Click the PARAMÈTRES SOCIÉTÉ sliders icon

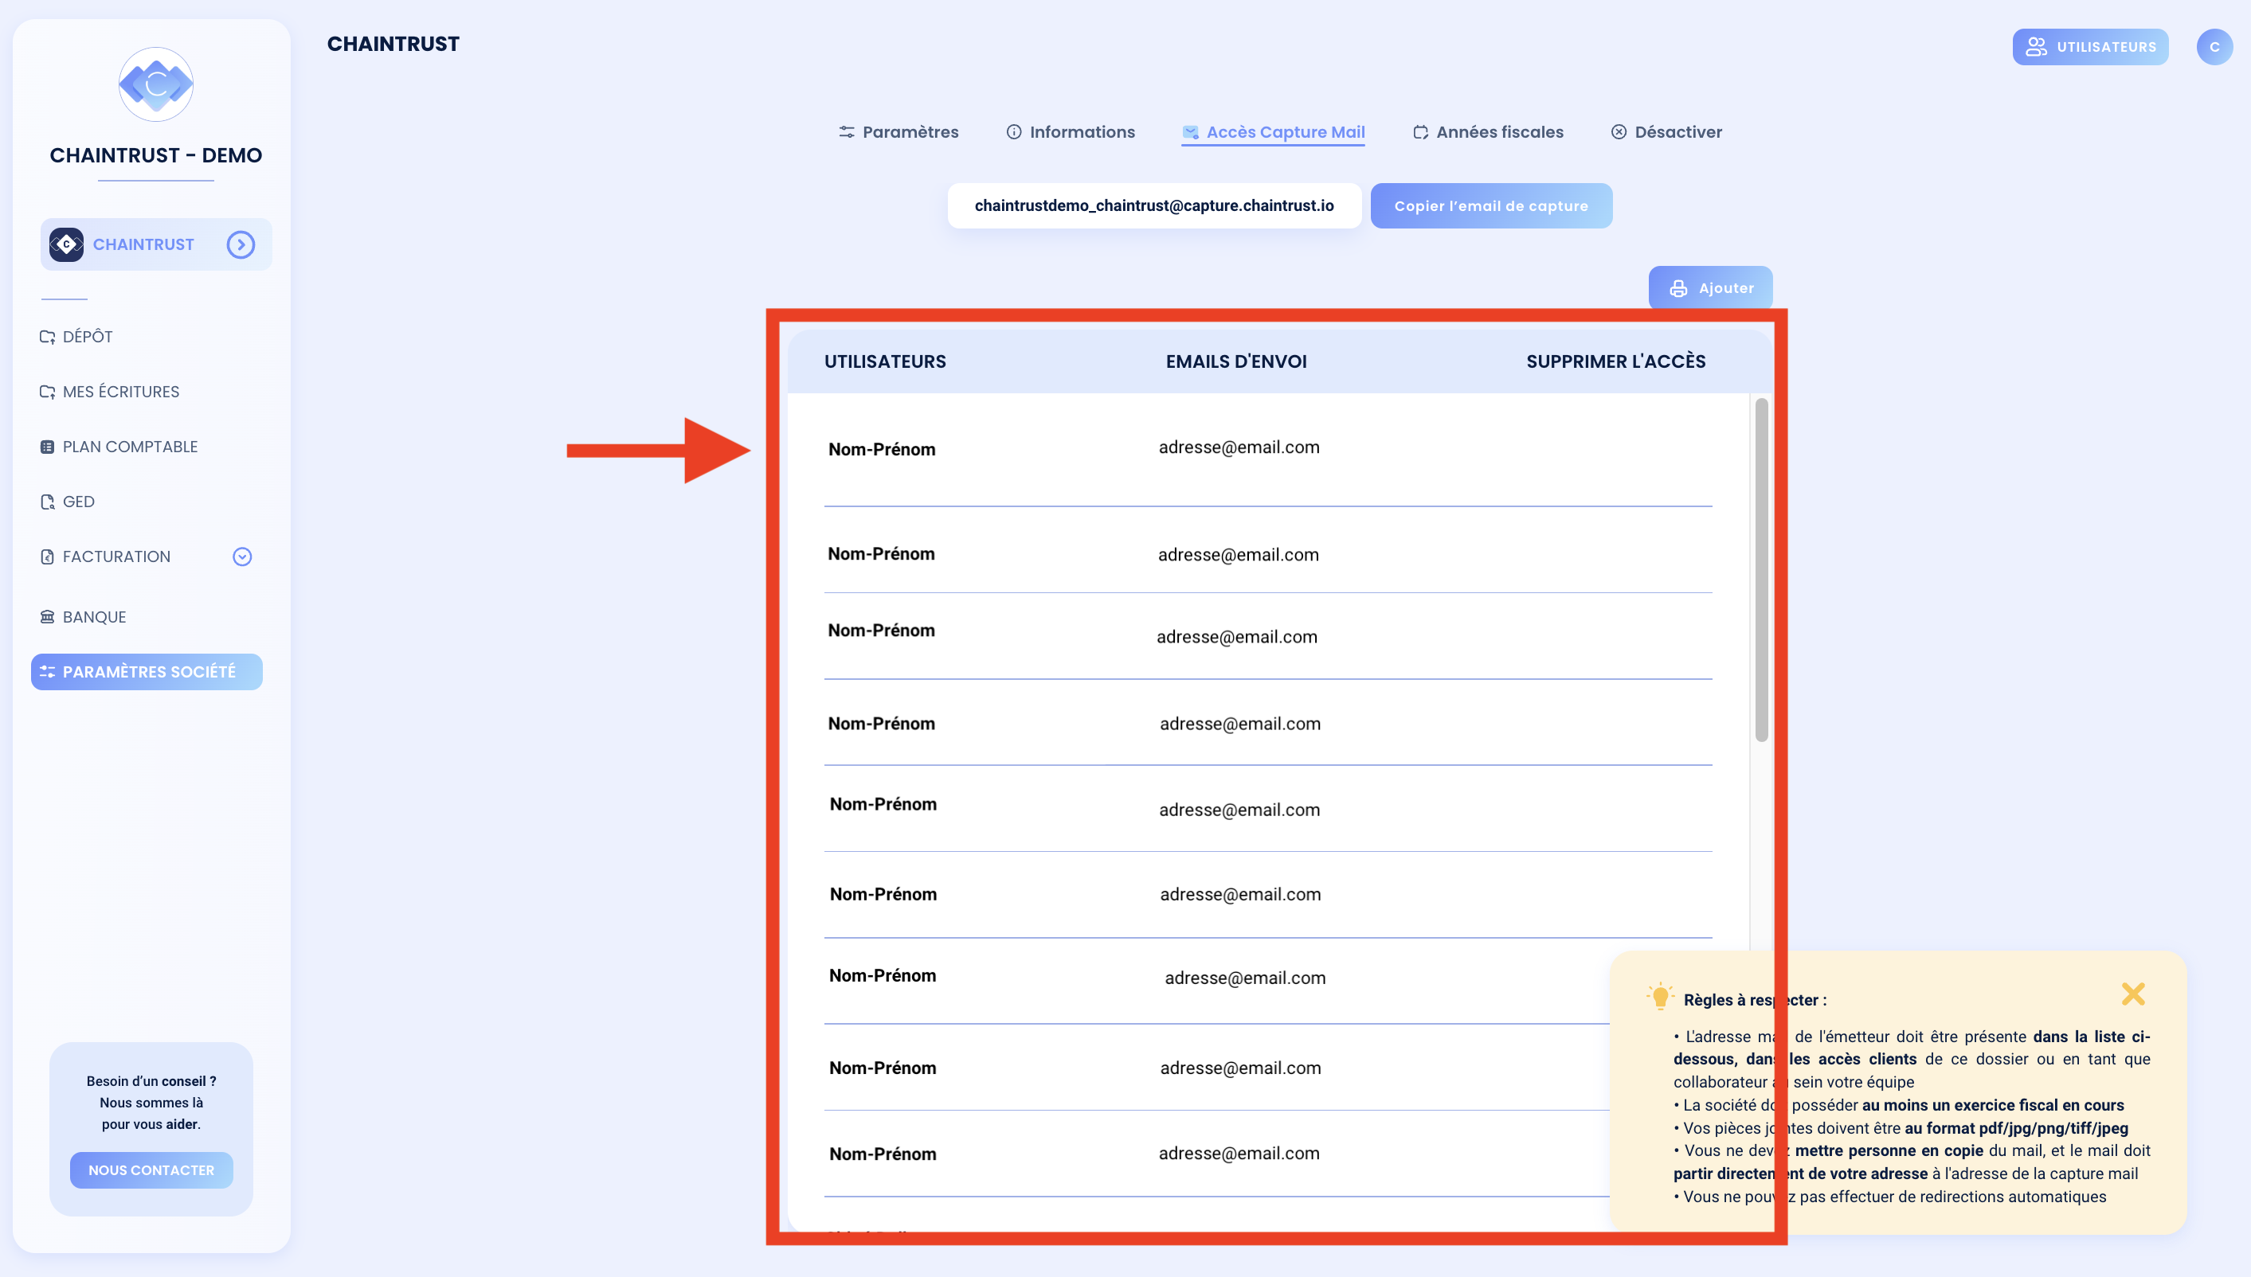coord(47,672)
